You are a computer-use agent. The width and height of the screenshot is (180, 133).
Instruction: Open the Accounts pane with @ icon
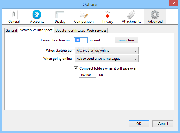tap(37, 17)
